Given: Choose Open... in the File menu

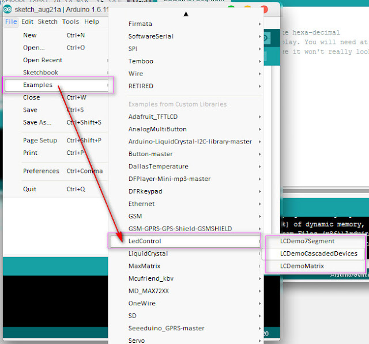Looking at the screenshot, I should 56,48.
